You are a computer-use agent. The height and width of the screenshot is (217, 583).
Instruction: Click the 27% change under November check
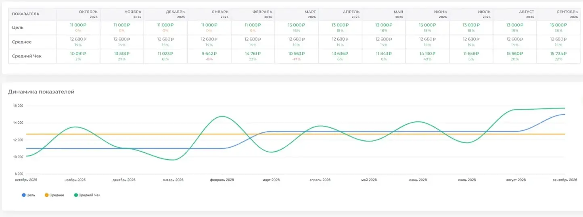click(x=122, y=59)
